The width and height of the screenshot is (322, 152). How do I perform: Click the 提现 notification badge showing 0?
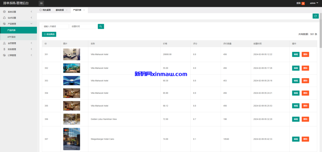(x=303, y=3)
